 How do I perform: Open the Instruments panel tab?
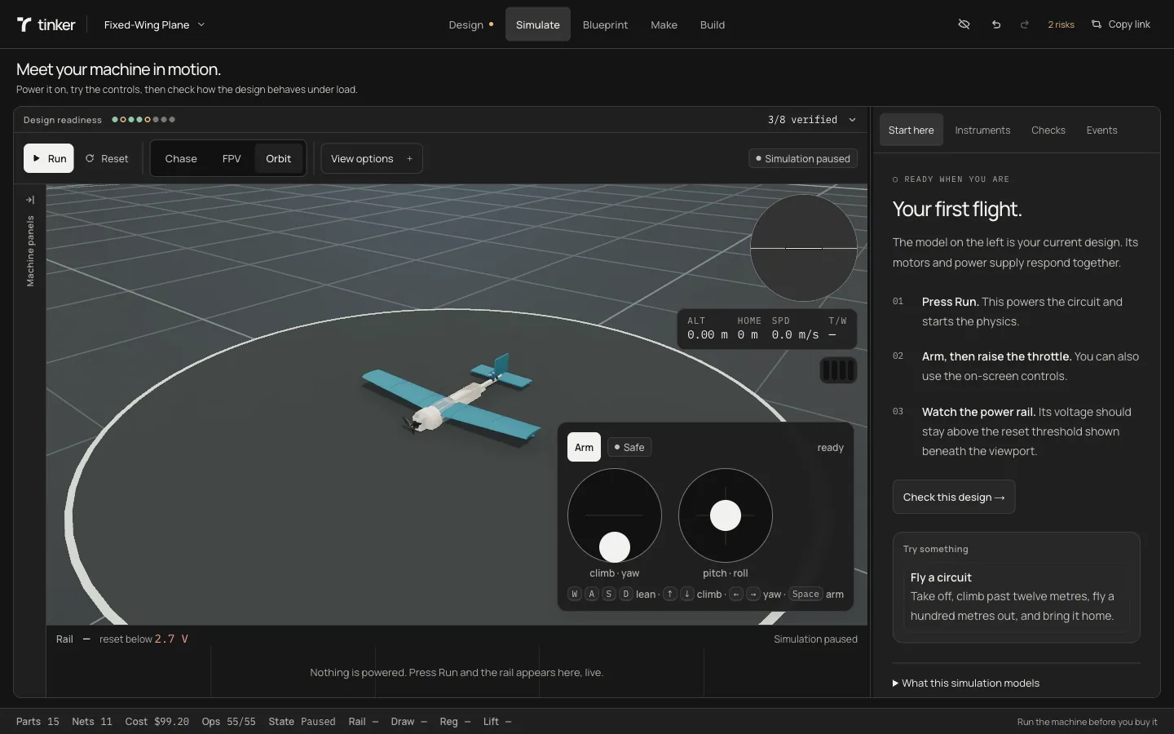coord(982,130)
